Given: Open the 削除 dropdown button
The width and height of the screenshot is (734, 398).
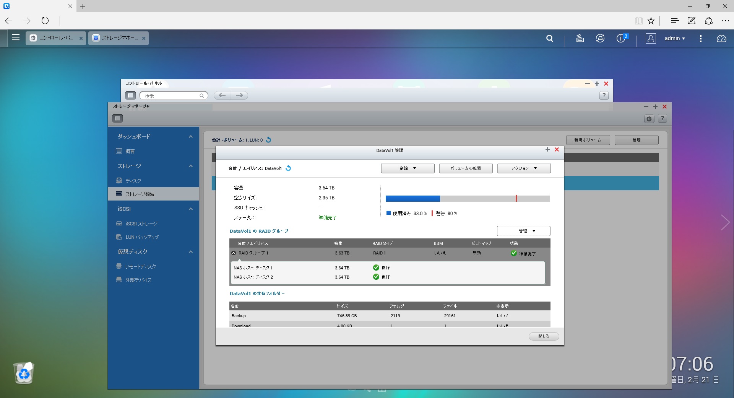Looking at the screenshot, I should pos(408,168).
